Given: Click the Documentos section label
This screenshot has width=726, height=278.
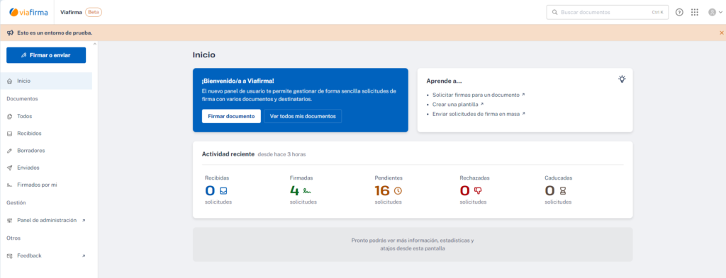Looking at the screenshot, I should coord(22,99).
